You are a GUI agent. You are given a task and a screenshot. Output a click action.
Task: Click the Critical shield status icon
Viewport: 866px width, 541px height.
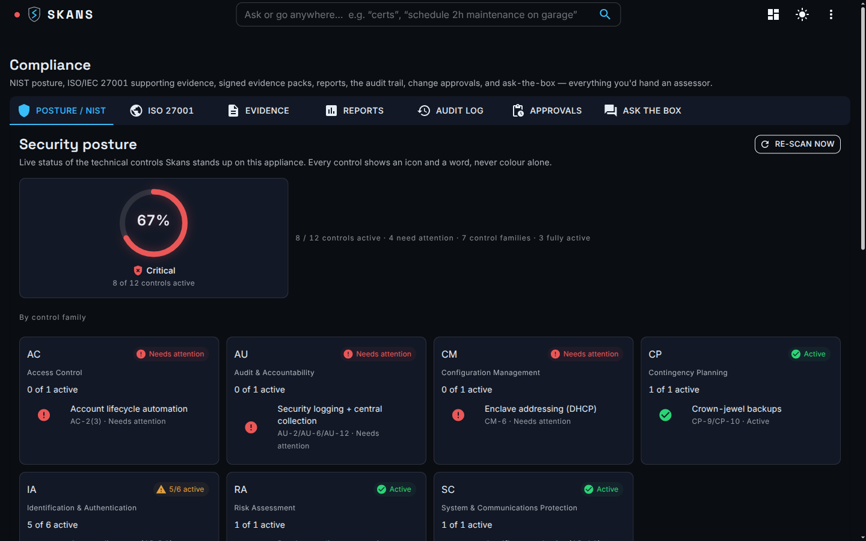coord(138,270)
